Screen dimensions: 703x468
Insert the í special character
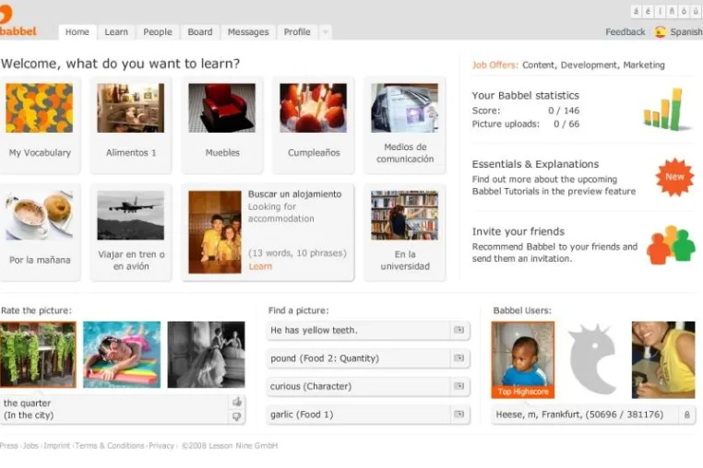pyautogui.click(x=660, y=11)
